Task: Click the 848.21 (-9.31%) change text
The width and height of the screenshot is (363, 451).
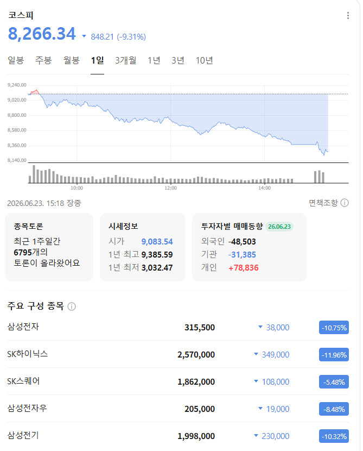Action: pyautogui.click(x=118, y=37)
